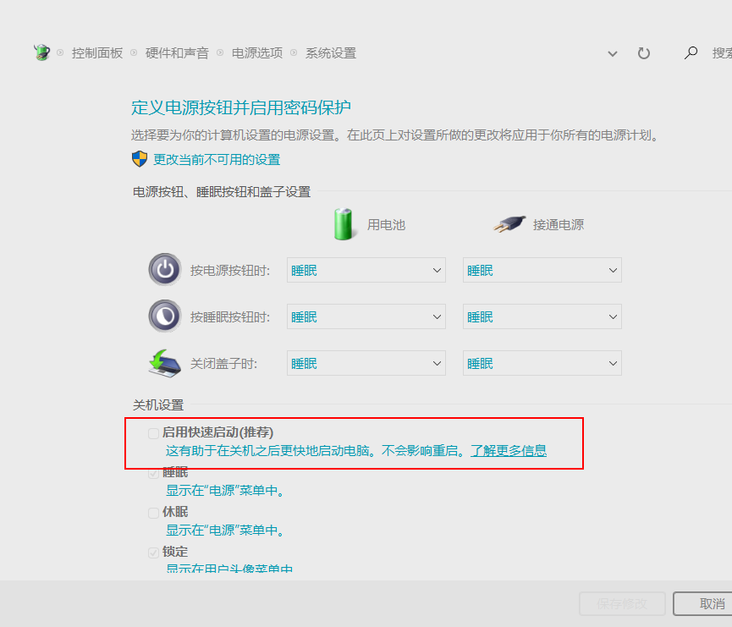Toggle the 休眠 checkbox
The image size is (732, 627).
click(152, 512)
